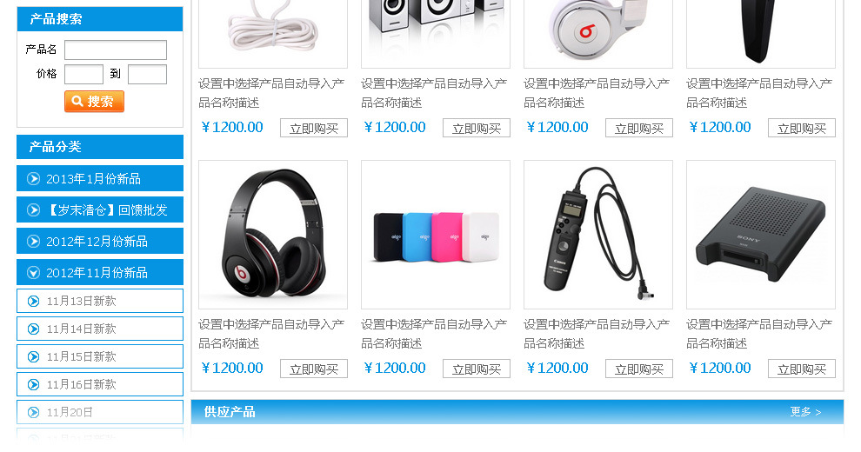Expand 【岁末清仓】回馈批发 category

pos(100,209)
